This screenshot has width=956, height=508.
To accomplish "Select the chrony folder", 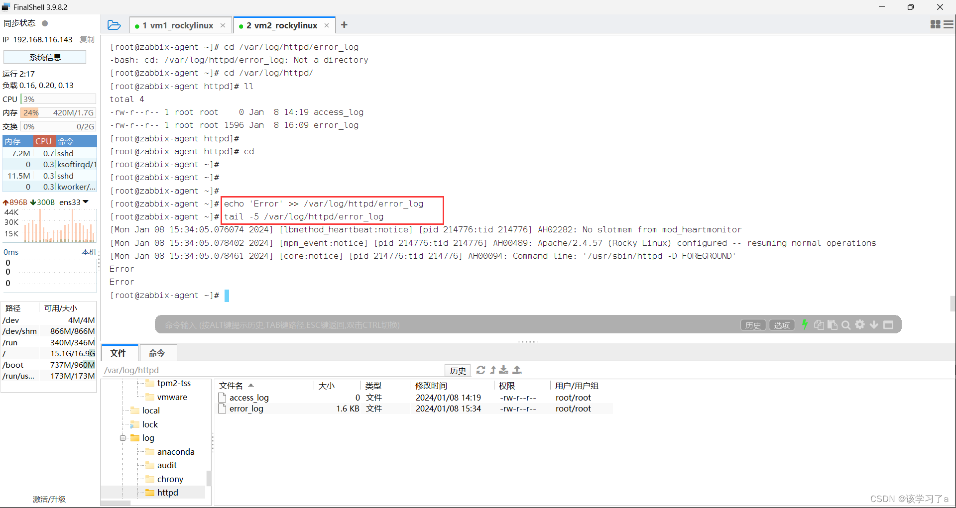I will (170, 479).
